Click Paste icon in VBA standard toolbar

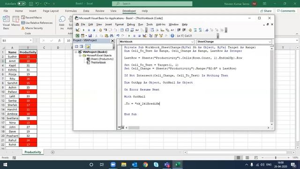[x=106, y=36]
